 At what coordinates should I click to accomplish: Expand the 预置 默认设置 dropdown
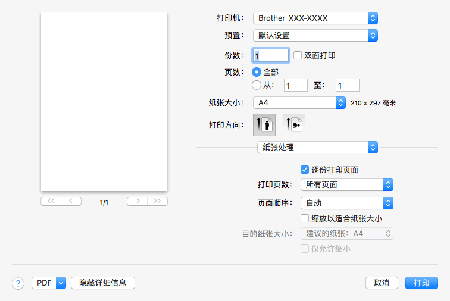315,35
